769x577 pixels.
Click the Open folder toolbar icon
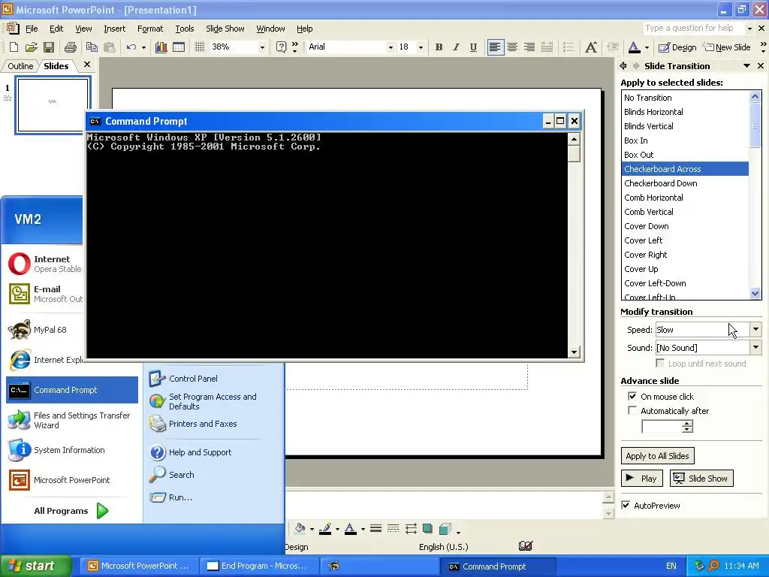click(31, 47)
